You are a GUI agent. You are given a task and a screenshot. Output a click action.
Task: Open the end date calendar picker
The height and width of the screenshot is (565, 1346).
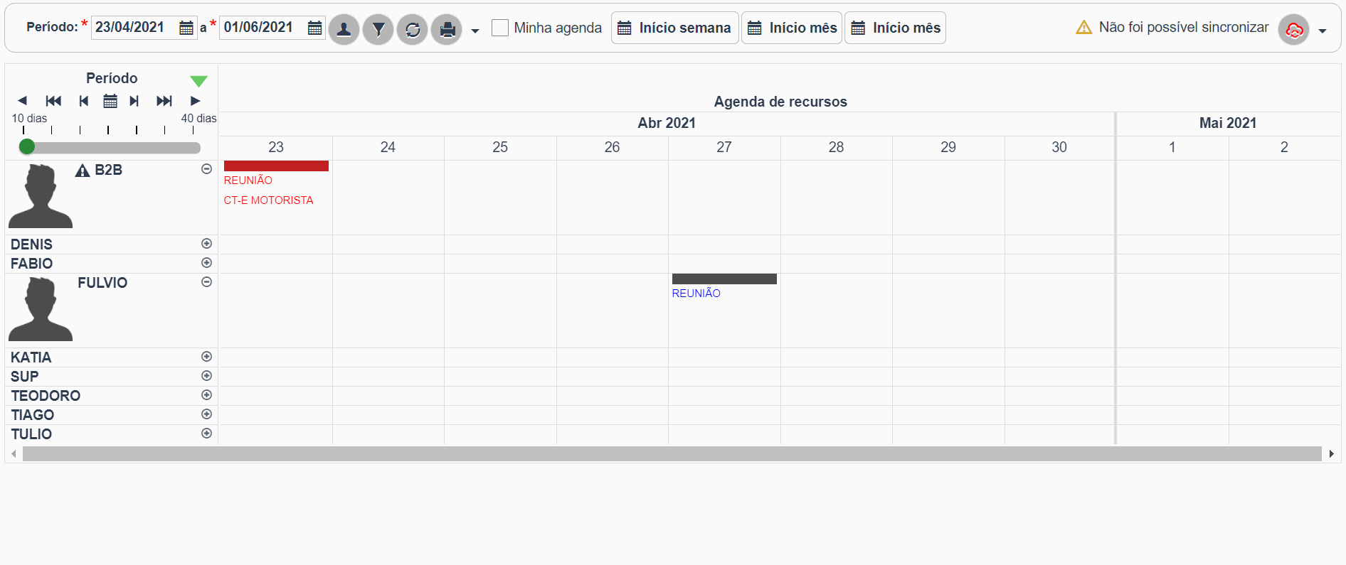(314, 28)
